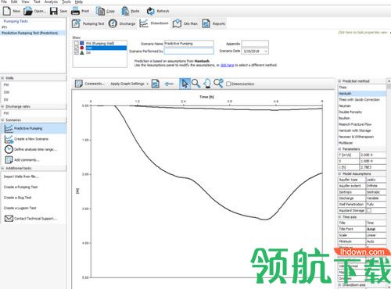Click the Copy toolbar icon

pyautogui.click(x=100, y=11)
